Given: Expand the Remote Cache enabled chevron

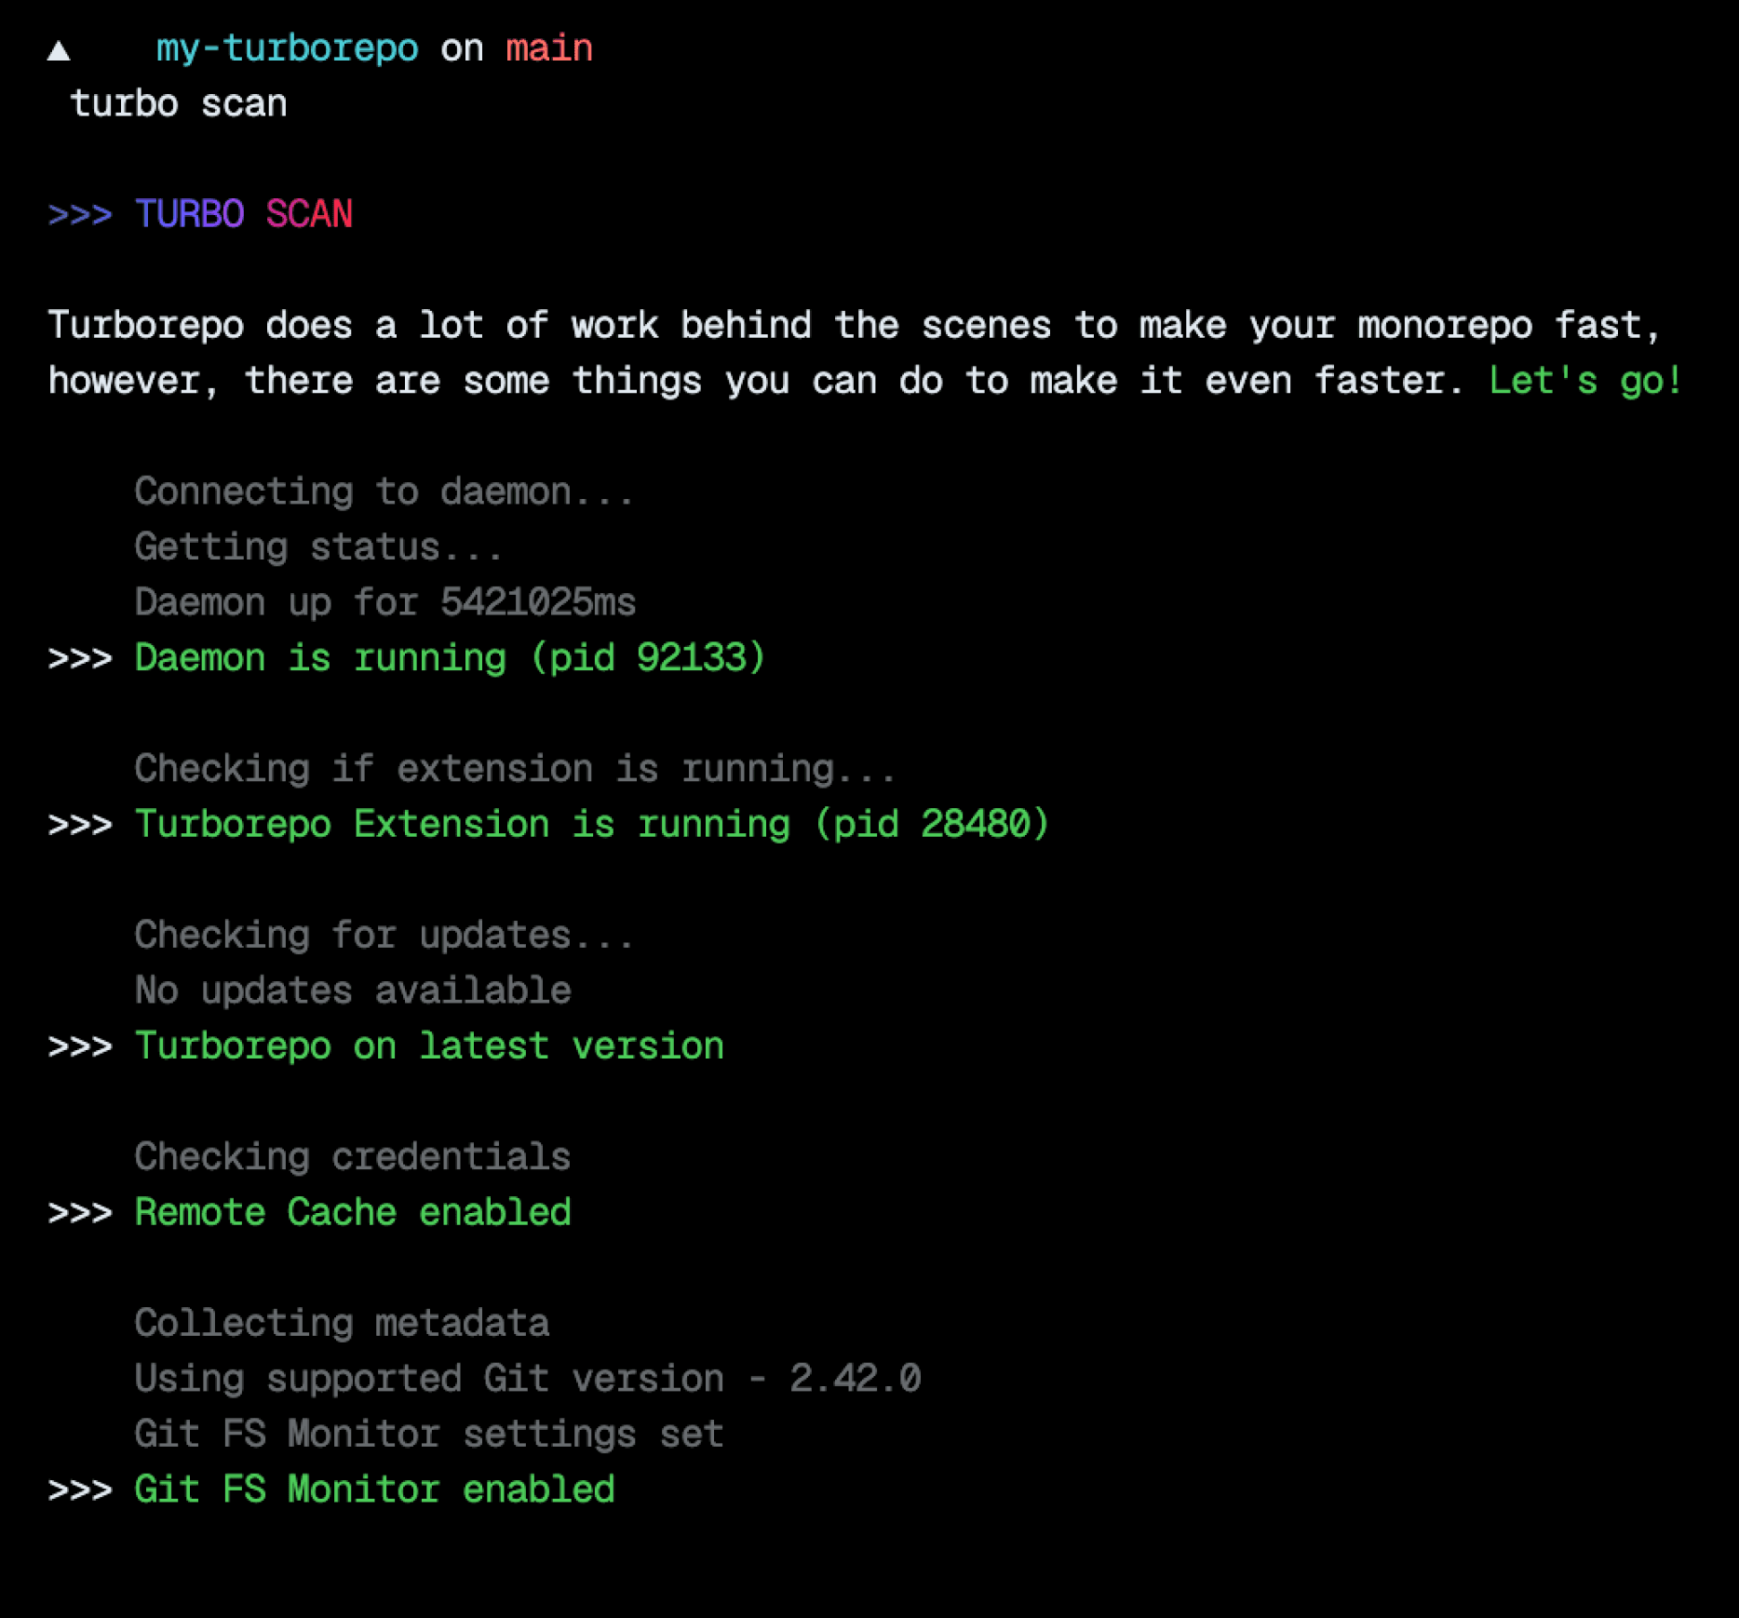Looking at the screenshot, I should 79,1211.
